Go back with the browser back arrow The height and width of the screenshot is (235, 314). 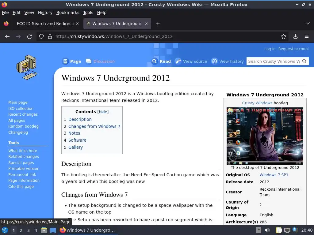[7, 37]
